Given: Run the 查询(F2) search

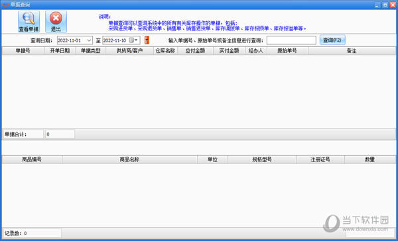Looking at the screenshot, I should point(332,40).
